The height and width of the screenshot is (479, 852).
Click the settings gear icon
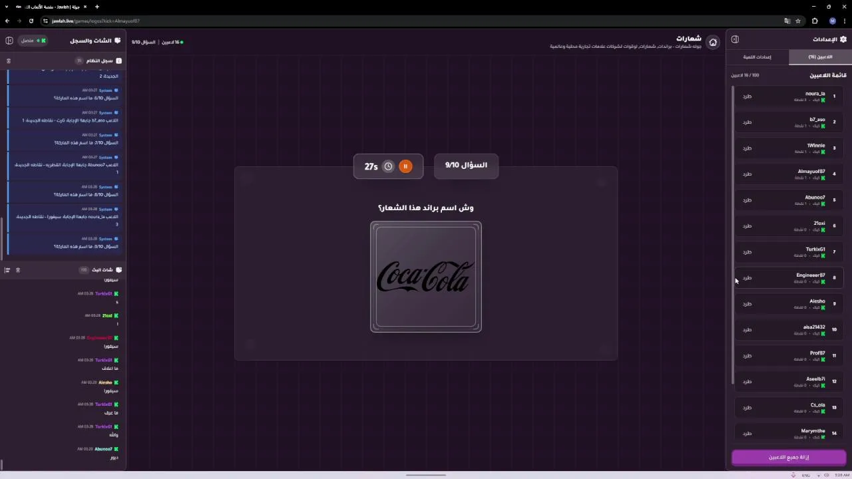tap(843, 39)
